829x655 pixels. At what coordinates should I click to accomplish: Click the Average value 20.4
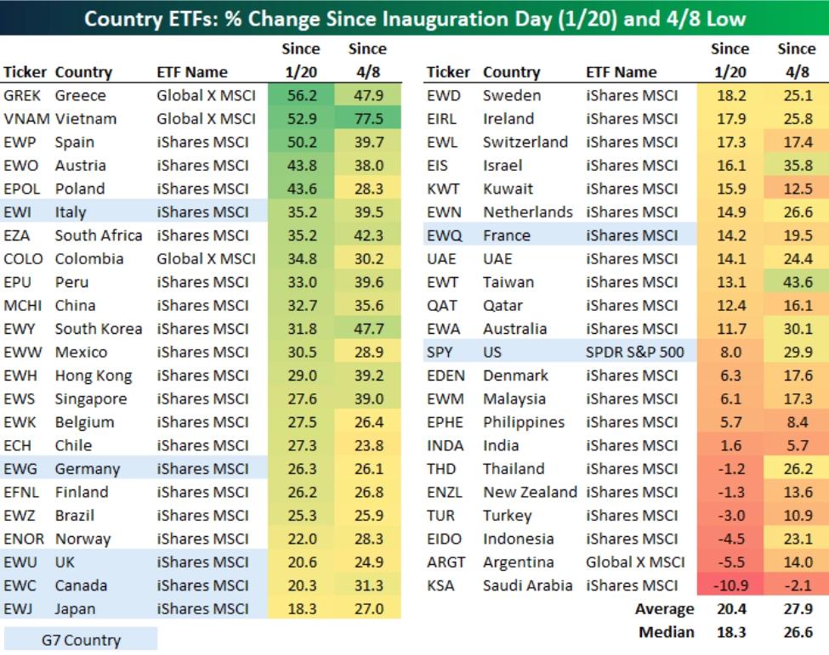click(x=731, y=609)
